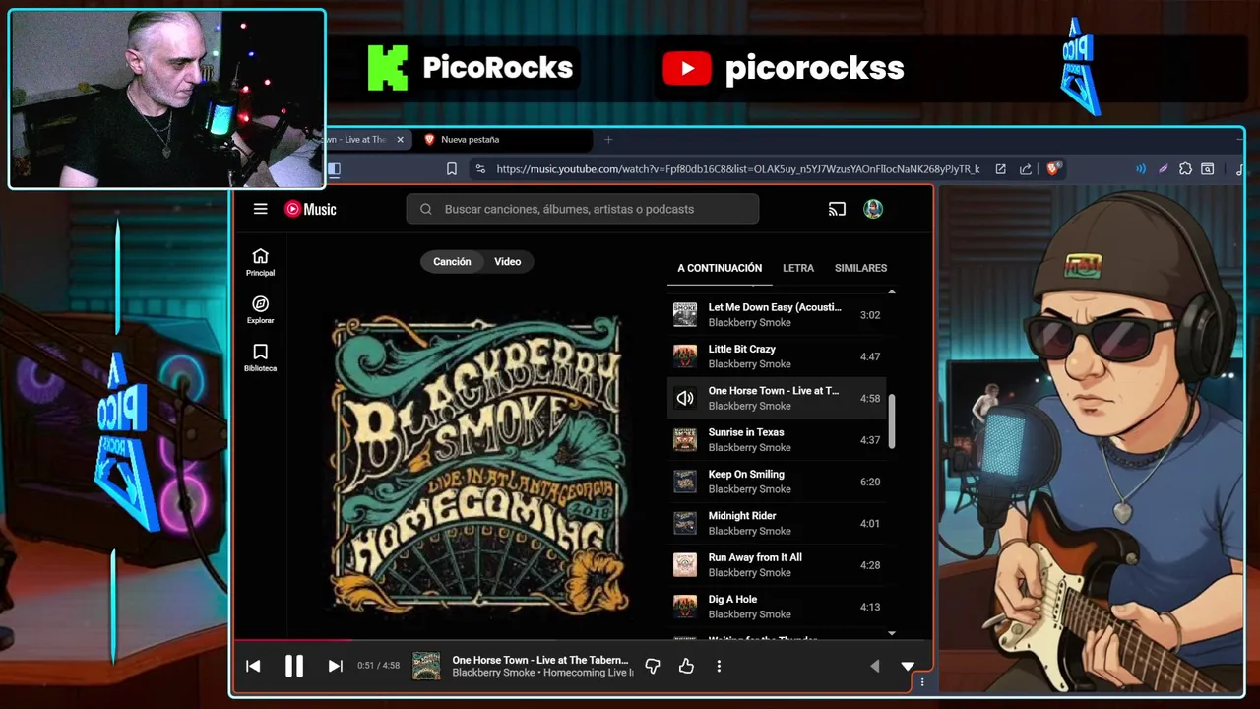1260x709 pixels.
Task: Open the player bar three-dot more menu
Action: (x=719, y=667)
